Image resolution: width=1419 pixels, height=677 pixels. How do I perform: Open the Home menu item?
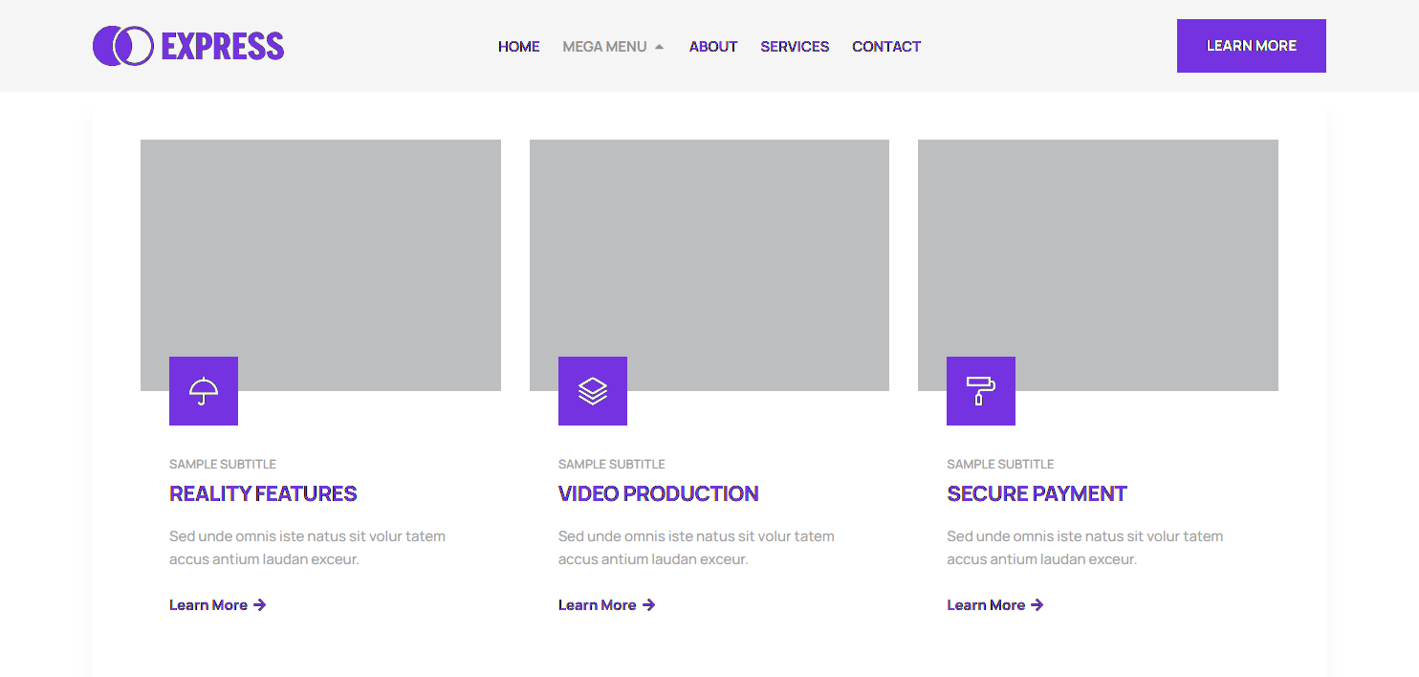(518, 47)
